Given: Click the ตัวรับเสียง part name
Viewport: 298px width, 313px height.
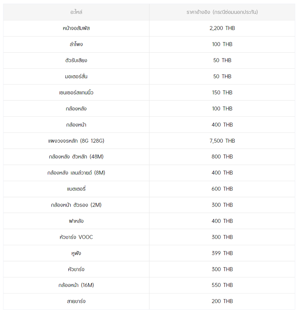Looking at the screenshot, I should (76, 60).
